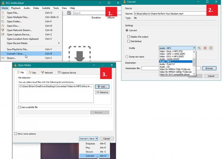Click the Open File menu icon
The height and width of the screenshot is (159, 222).
(x=3, y=13)
